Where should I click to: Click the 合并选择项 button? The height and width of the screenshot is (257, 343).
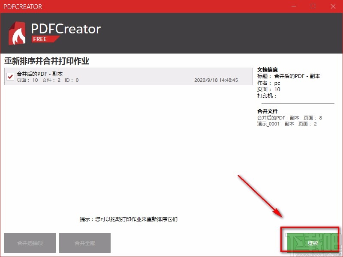point(29,242)
